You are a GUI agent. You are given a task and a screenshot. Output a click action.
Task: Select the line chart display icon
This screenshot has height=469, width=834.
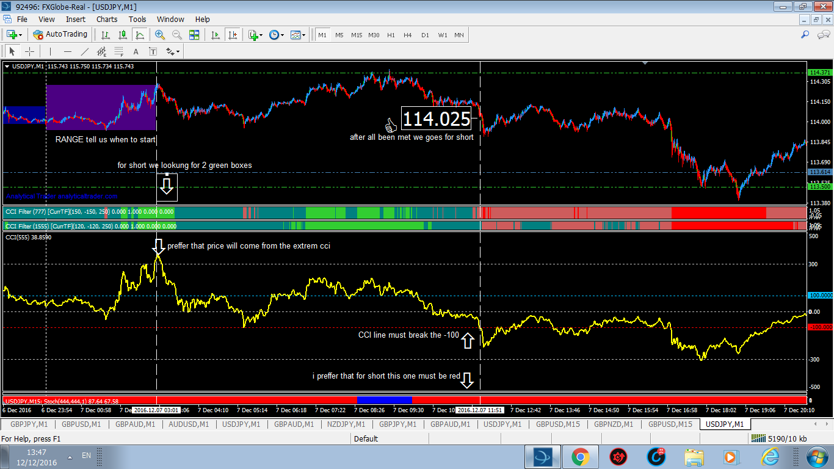point(140,35)
